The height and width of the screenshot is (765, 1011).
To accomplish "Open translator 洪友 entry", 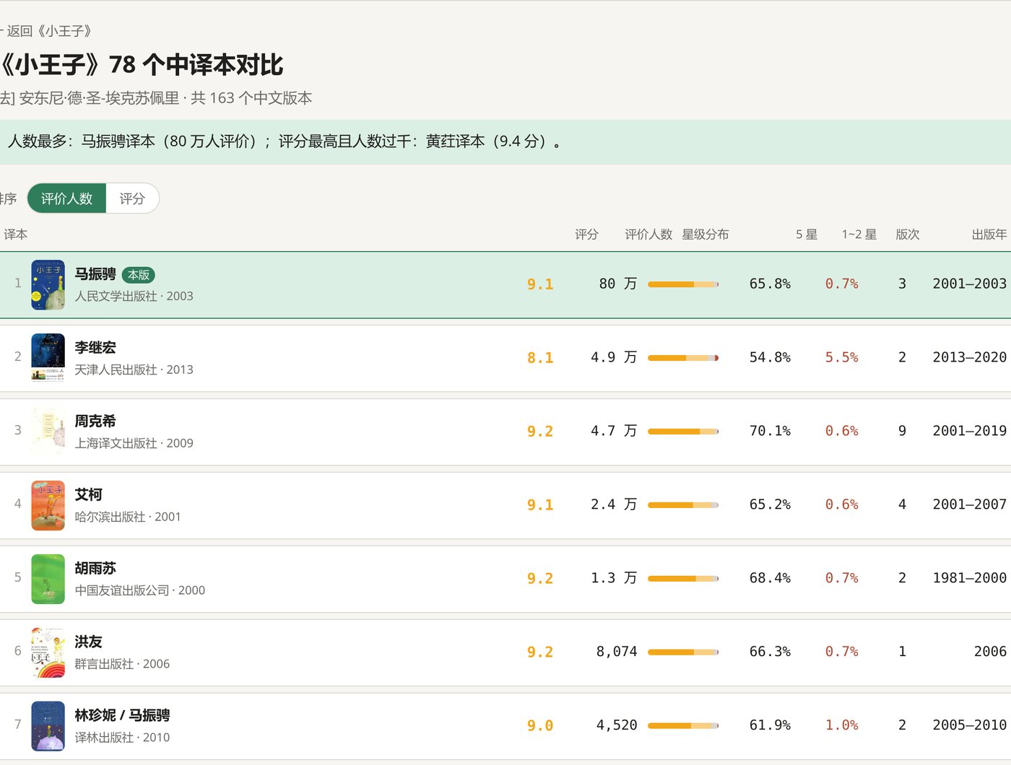I will [x=89, y=642].
